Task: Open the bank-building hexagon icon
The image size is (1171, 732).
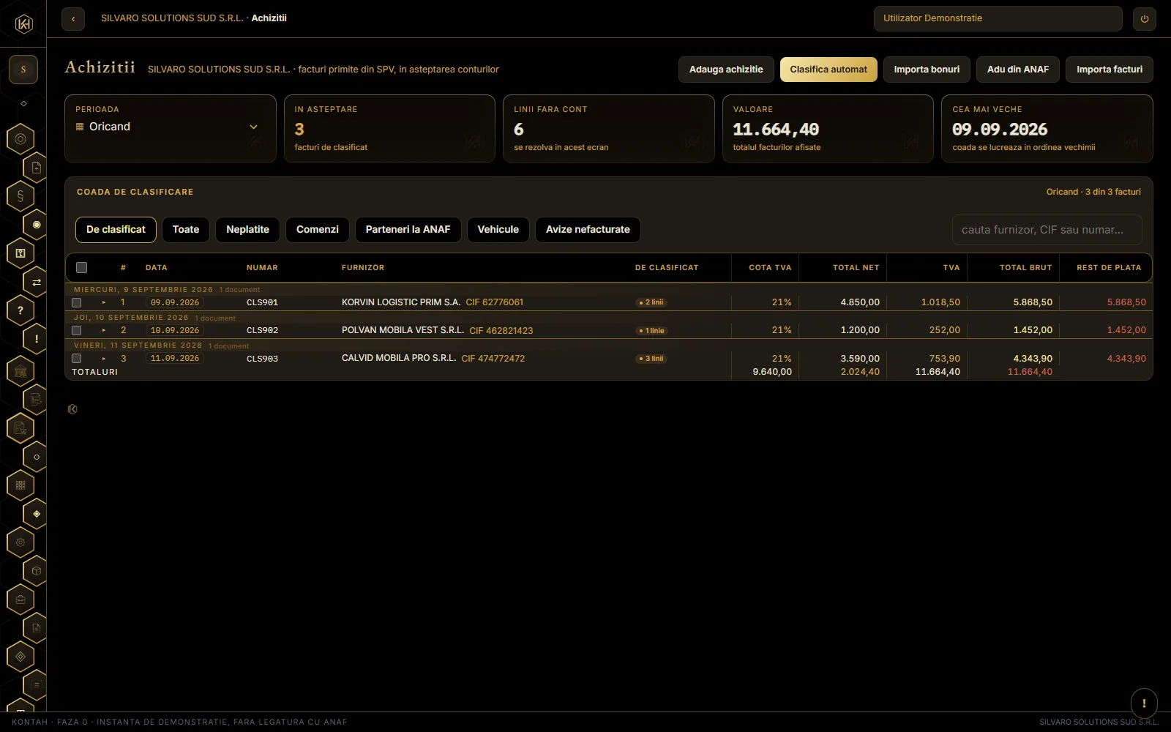Action: pos(20,371)
